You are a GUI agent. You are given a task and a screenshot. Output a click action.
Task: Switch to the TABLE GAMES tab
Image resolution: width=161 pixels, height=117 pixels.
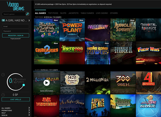(x=87, y=13)
